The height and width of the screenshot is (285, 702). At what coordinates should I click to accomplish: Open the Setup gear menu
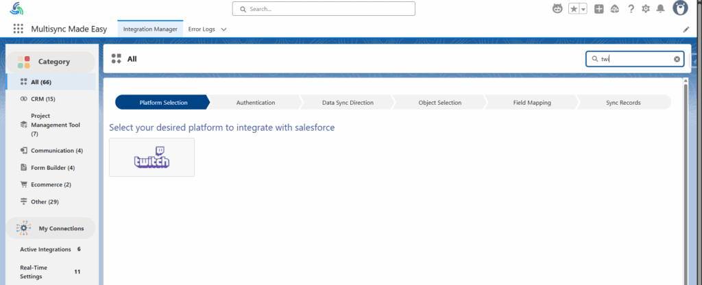tap(645, 9)
